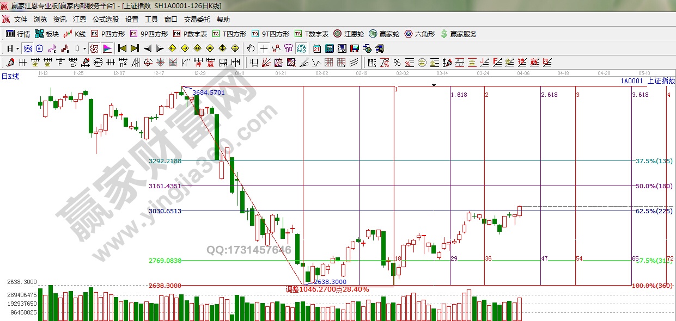Open the 江恩轮 Gann wheel tool
The image size is (676, 321).
[349, 34]
